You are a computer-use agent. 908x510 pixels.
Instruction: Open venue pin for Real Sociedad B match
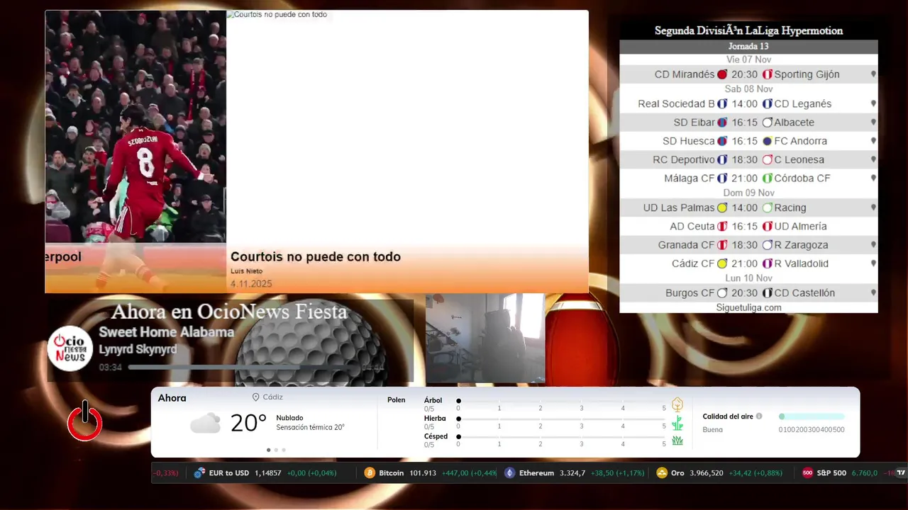873,104
